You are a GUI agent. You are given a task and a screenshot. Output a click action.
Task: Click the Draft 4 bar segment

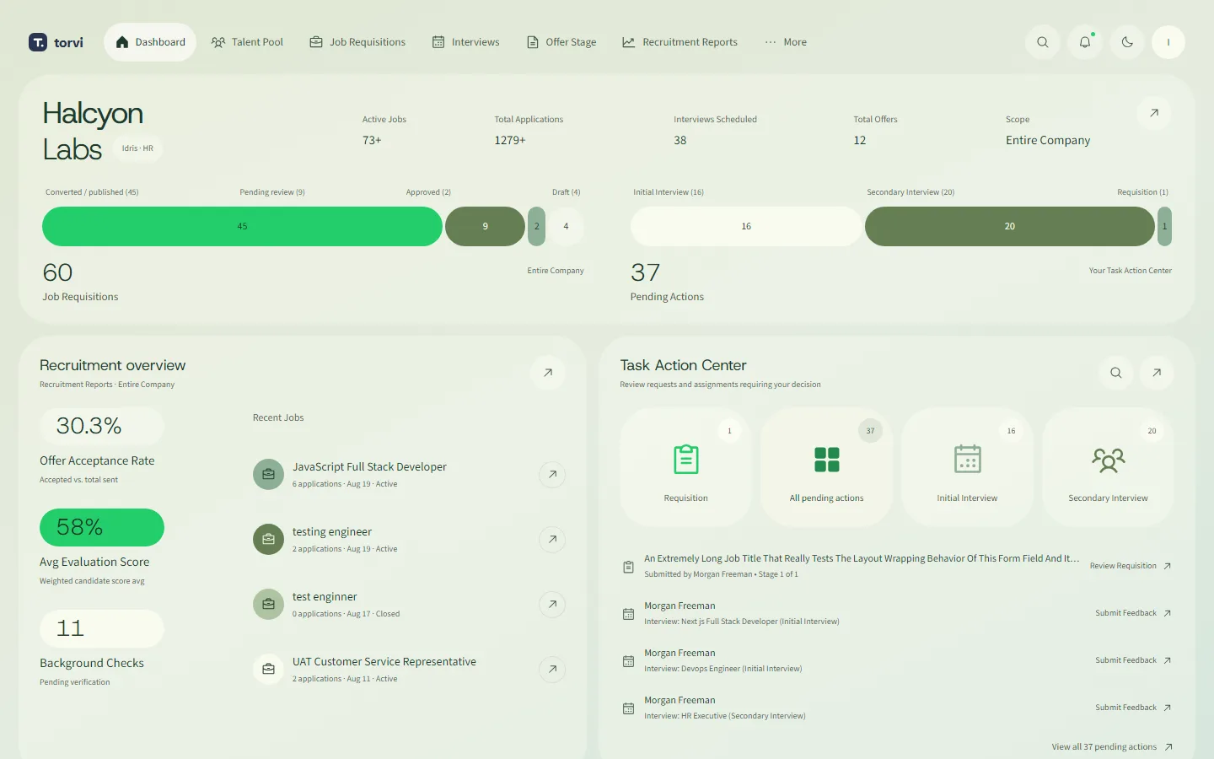(566, 226)
